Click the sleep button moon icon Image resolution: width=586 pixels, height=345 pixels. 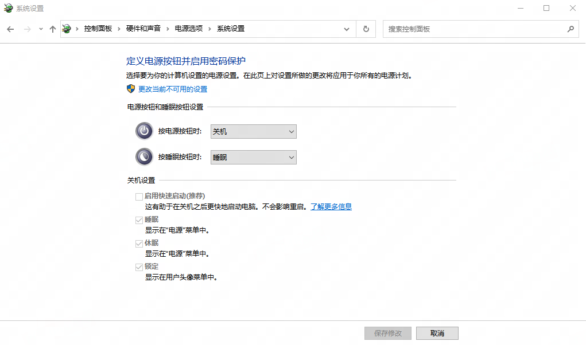[x=144, y=156]
